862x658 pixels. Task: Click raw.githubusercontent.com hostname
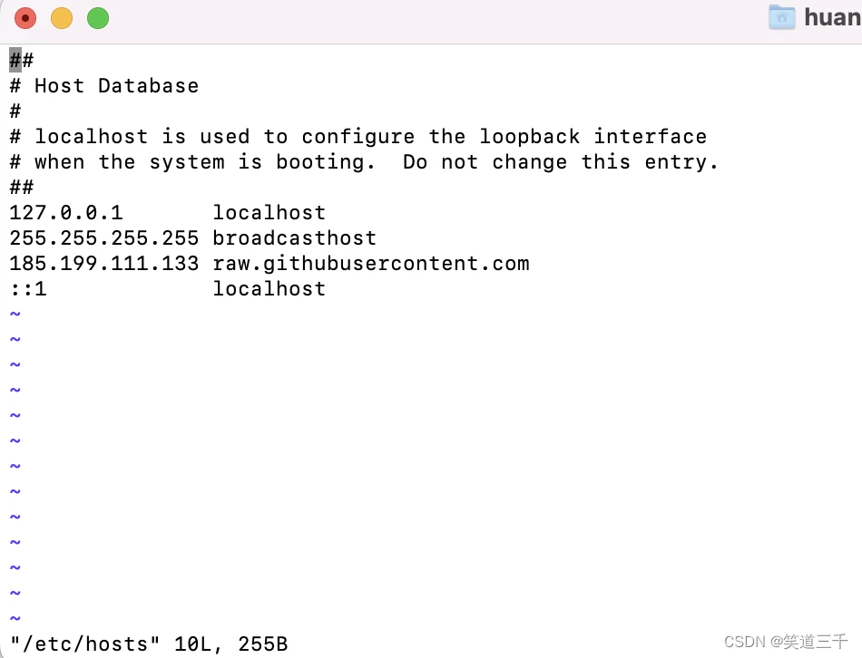371,263
